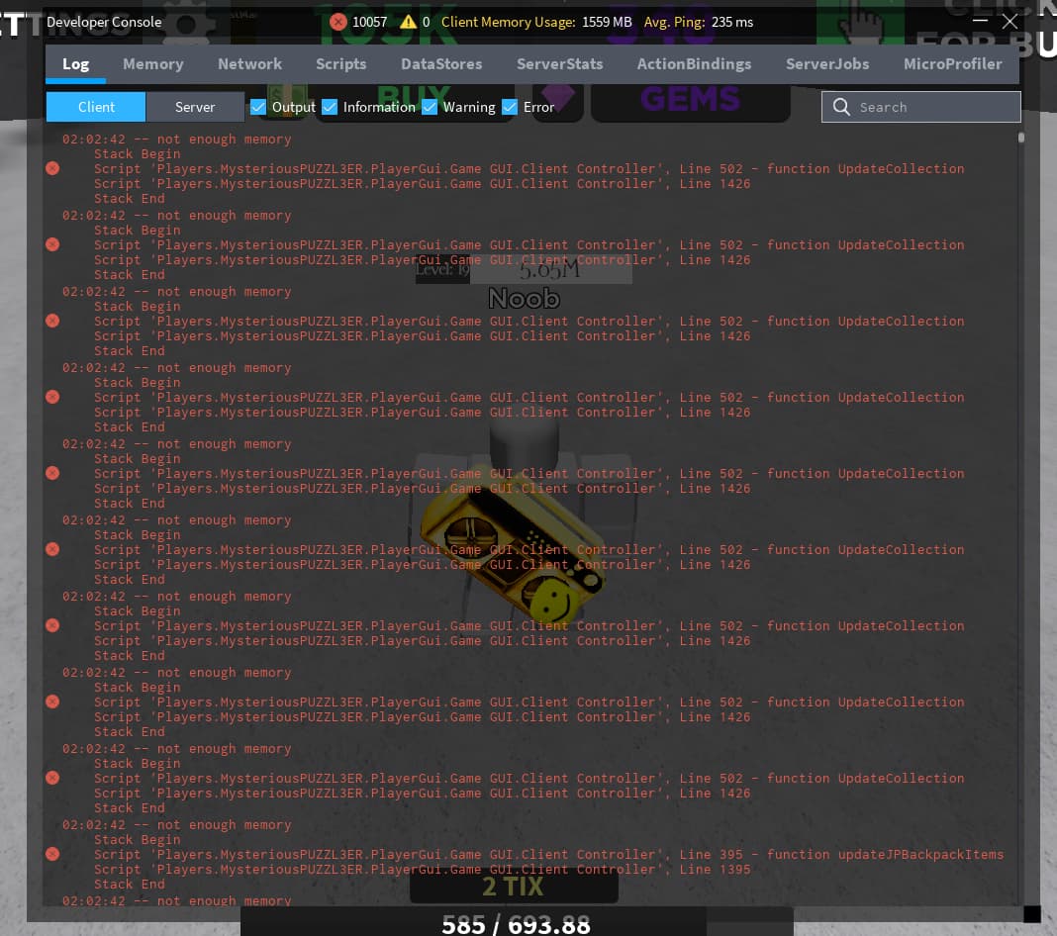Open the ActionBindings tab

pos(694,64)
